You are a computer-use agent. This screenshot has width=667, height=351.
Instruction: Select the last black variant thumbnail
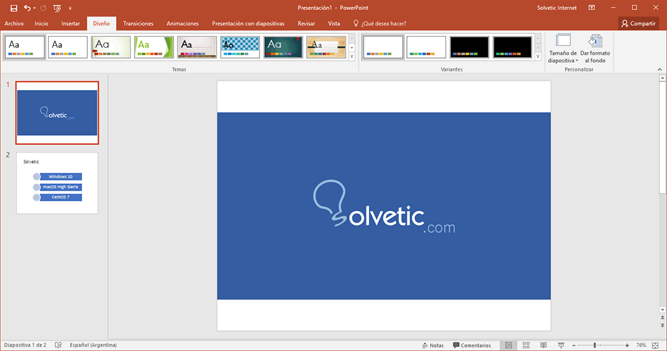click(x=512, y=47)
